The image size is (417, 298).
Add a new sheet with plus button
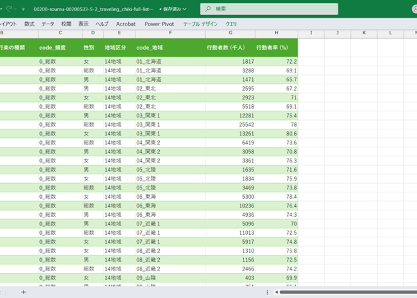point(23,292)
